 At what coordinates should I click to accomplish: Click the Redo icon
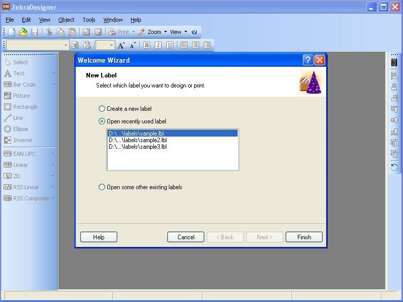click(x=98, y=32)
